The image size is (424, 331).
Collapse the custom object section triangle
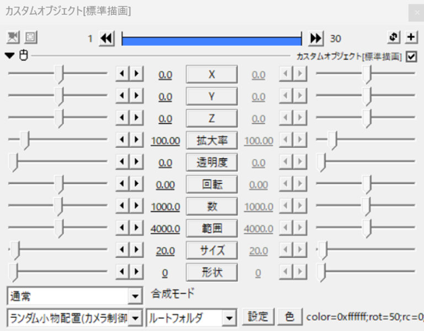(10, 56)
